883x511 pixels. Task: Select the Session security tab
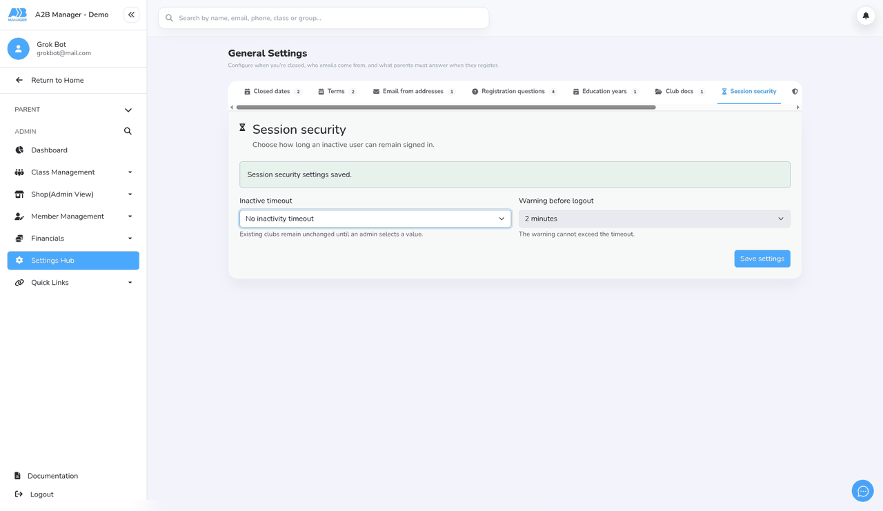748,92
